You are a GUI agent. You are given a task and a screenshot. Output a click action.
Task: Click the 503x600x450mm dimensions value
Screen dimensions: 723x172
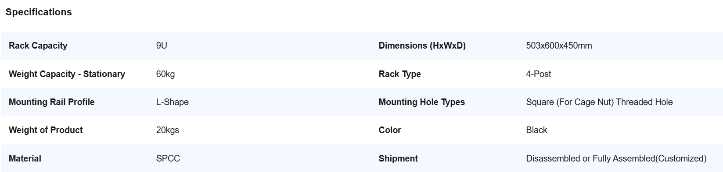pos(559,46)
